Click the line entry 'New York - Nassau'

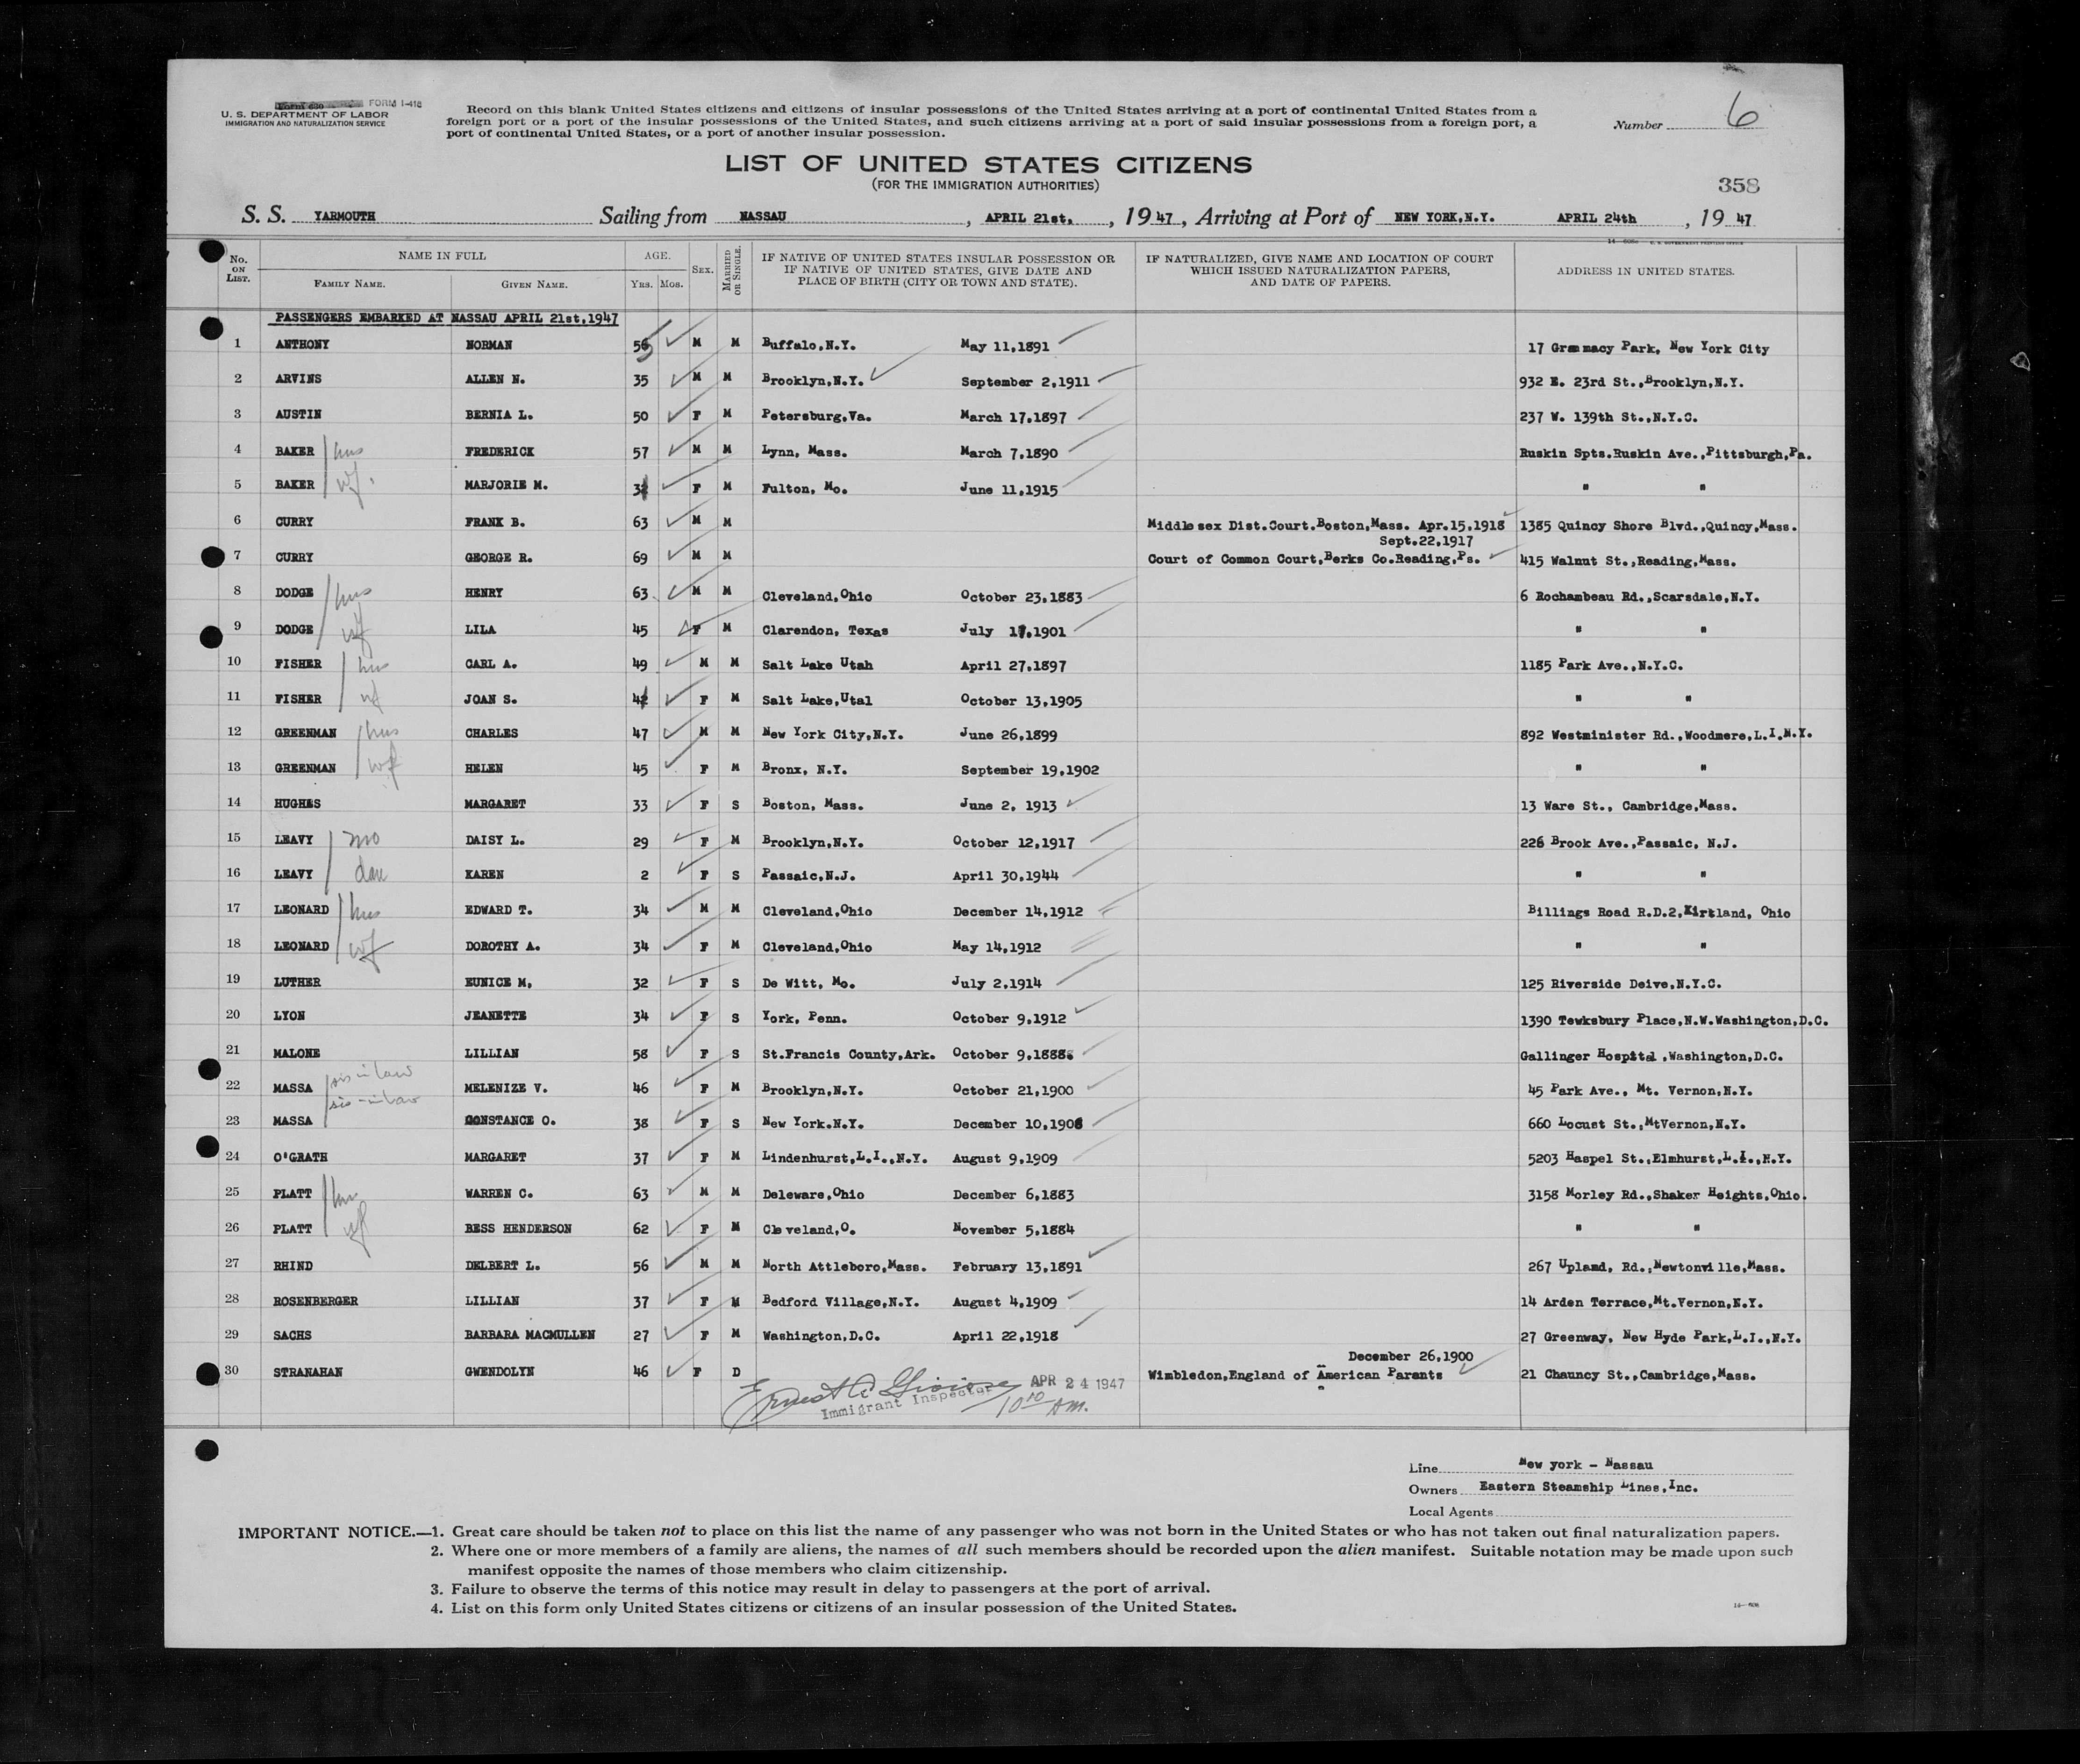[1586, 1464]
